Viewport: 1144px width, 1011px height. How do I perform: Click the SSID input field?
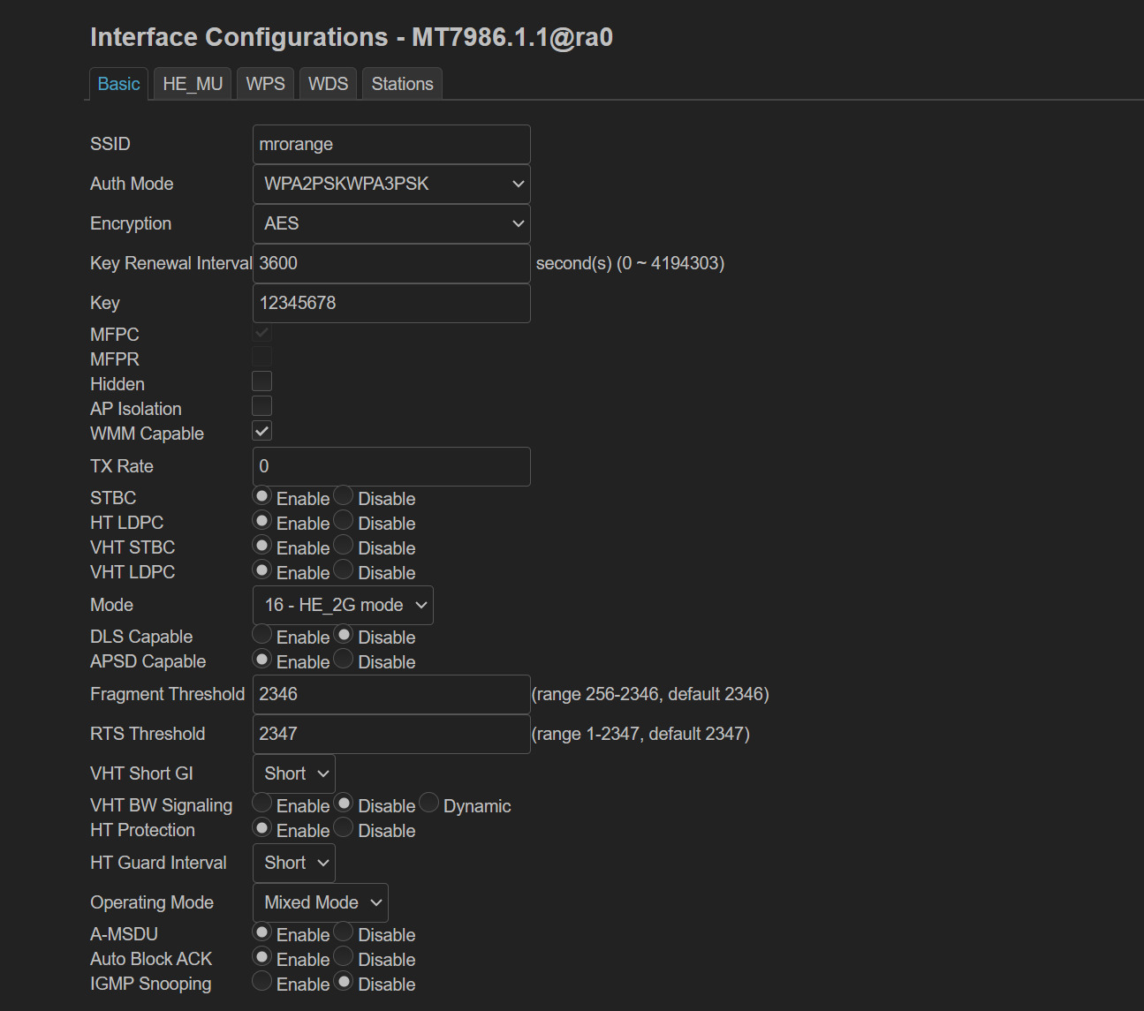click(x=391, y=144)
